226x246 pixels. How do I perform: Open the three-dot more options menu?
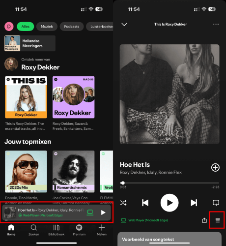pyautogui.click(x=216, y=24)
